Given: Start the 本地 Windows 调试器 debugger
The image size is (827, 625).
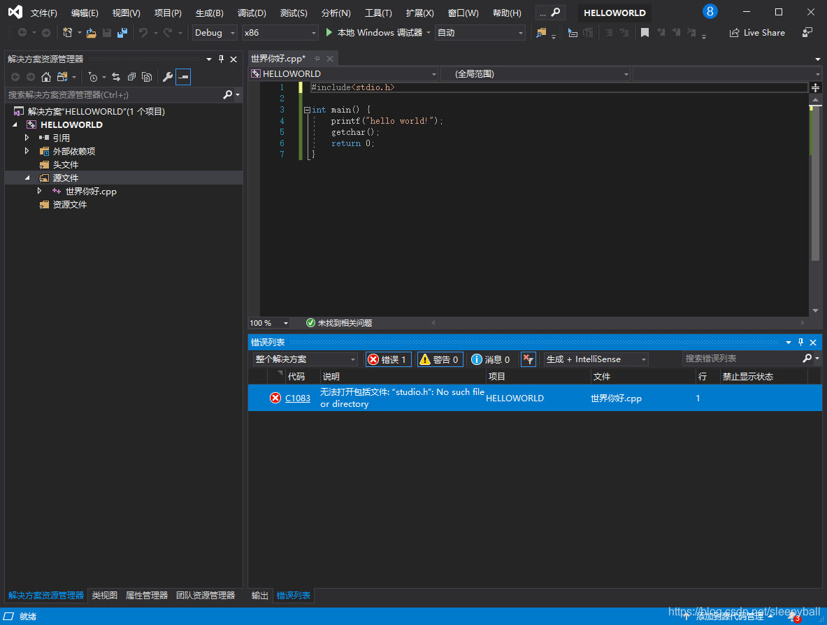Looking at the screenshot, I should pyautogui.click(x=374, y=33).
